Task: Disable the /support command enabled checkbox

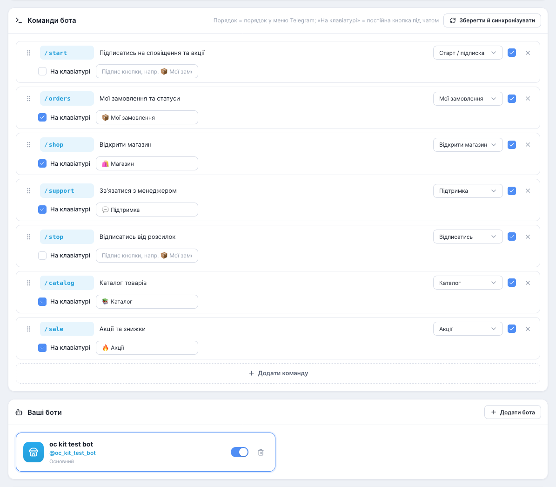Action: pos(512,191)
